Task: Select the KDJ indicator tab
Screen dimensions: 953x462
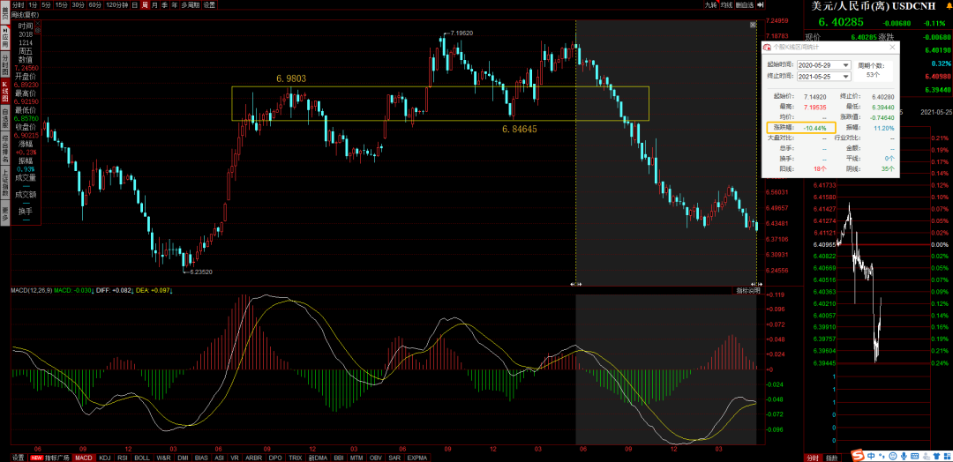Action: [x=105, y=458]
